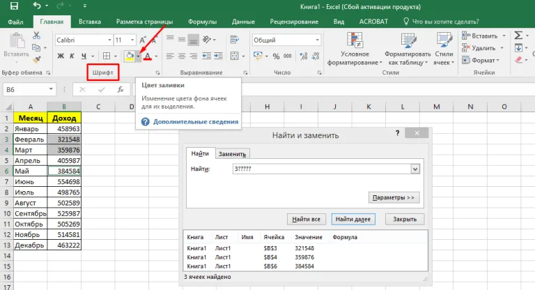Open Дополнительные сведения link in tooltip

[x=196, y=121]
